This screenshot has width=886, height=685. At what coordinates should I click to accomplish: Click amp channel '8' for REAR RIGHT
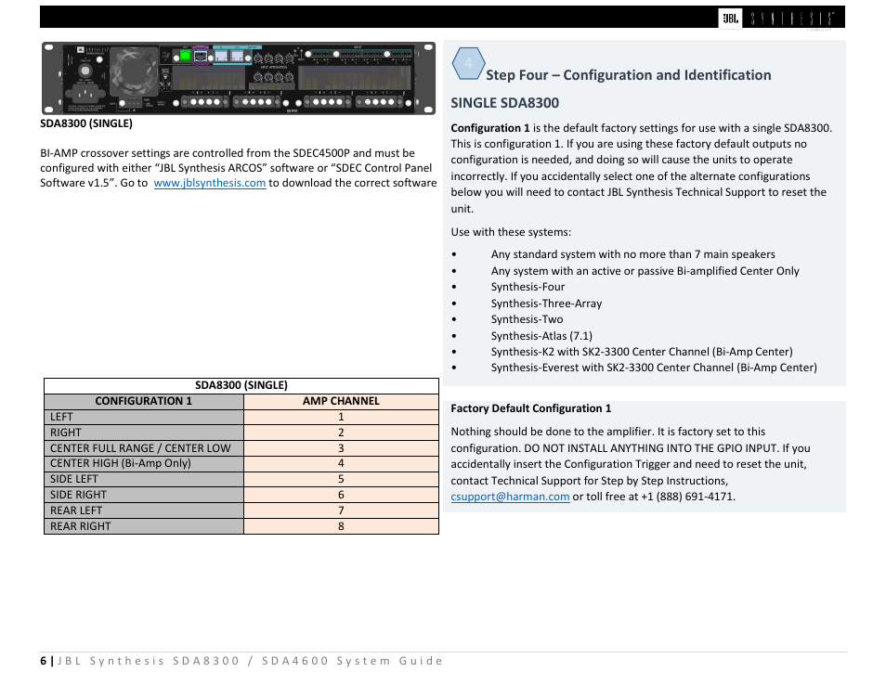[x=341, y=526]
